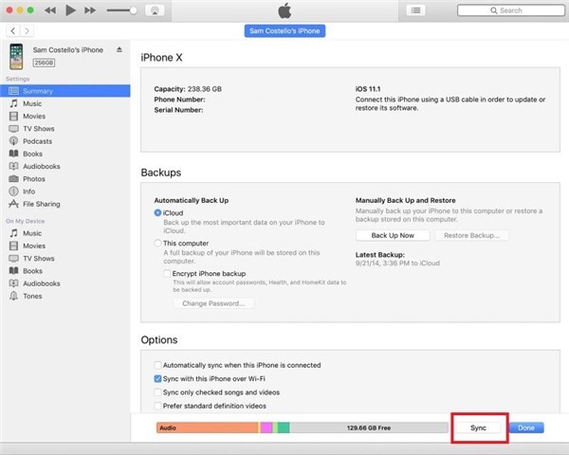Click the Sam Costello's iPhone device tab
The width and height of the screenshot is (569, 455).
click(x=284, y=31)
